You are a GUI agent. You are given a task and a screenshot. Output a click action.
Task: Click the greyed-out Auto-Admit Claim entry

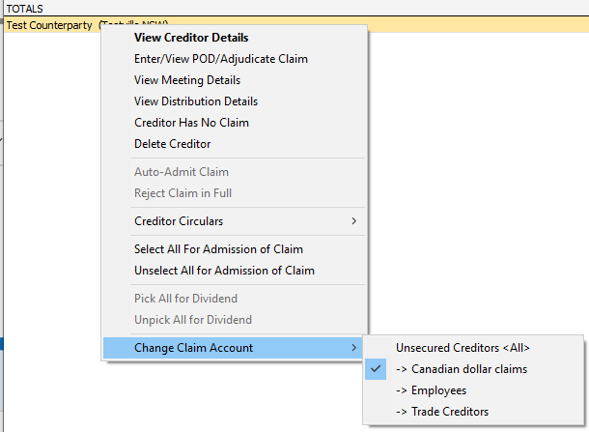182,172
